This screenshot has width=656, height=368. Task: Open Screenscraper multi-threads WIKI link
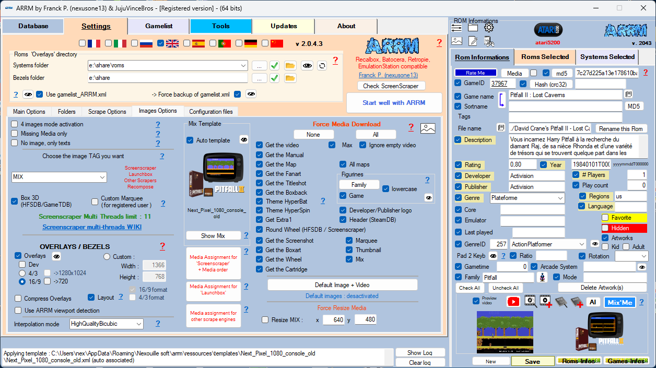coord(92,227)
